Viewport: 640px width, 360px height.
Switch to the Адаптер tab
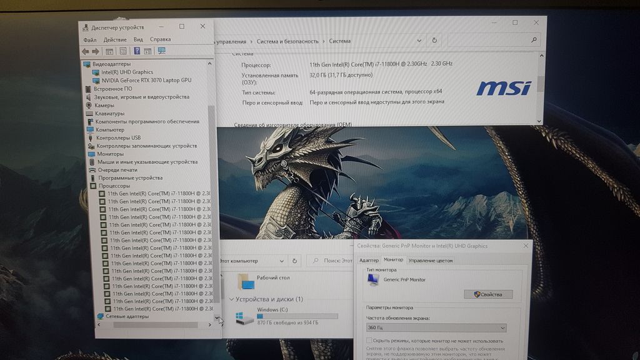369,260
